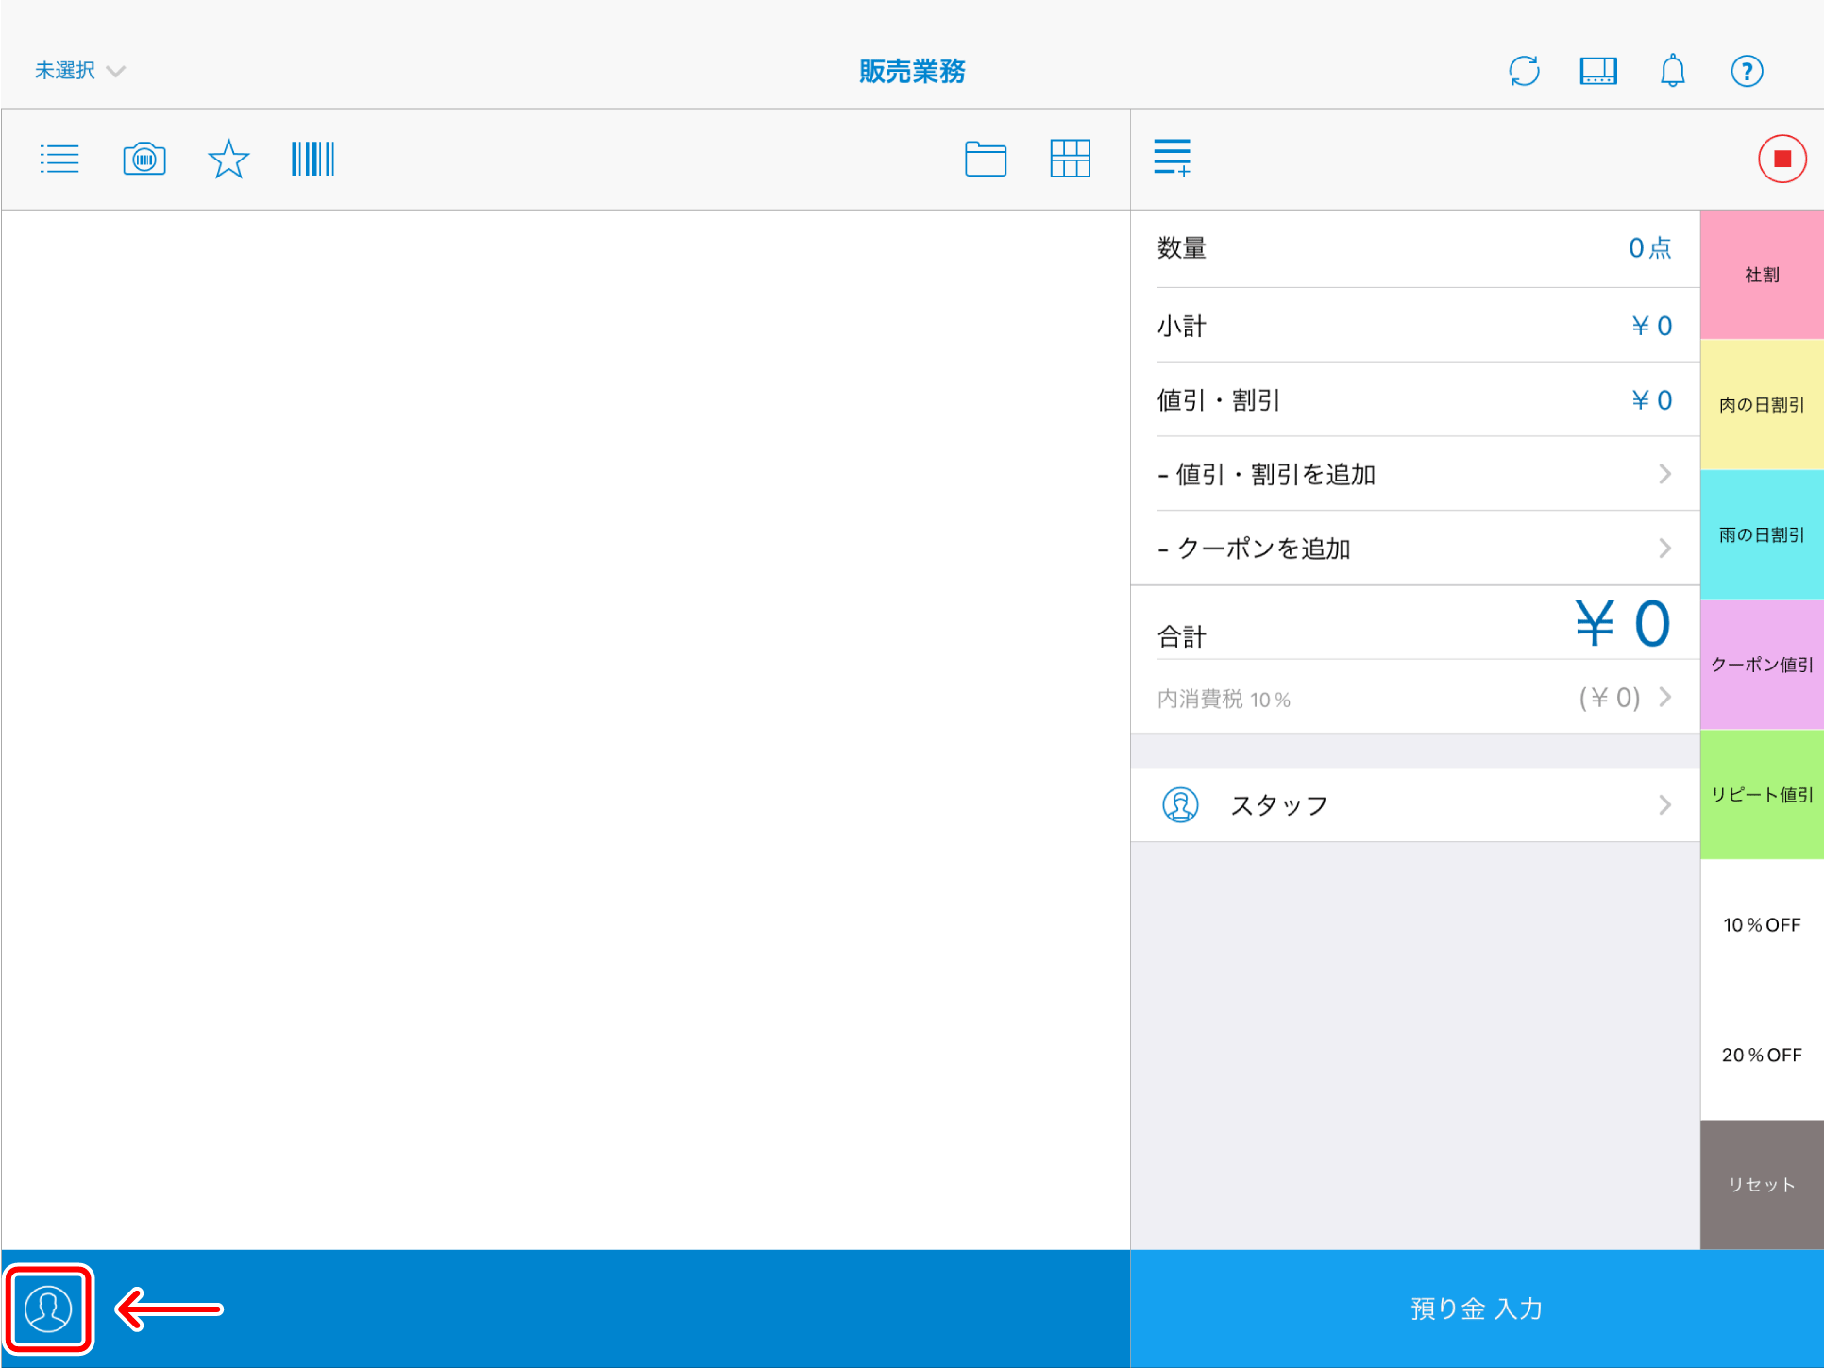
Task: Tap the customer icon in bottom bar
Action: (48, 1309)
